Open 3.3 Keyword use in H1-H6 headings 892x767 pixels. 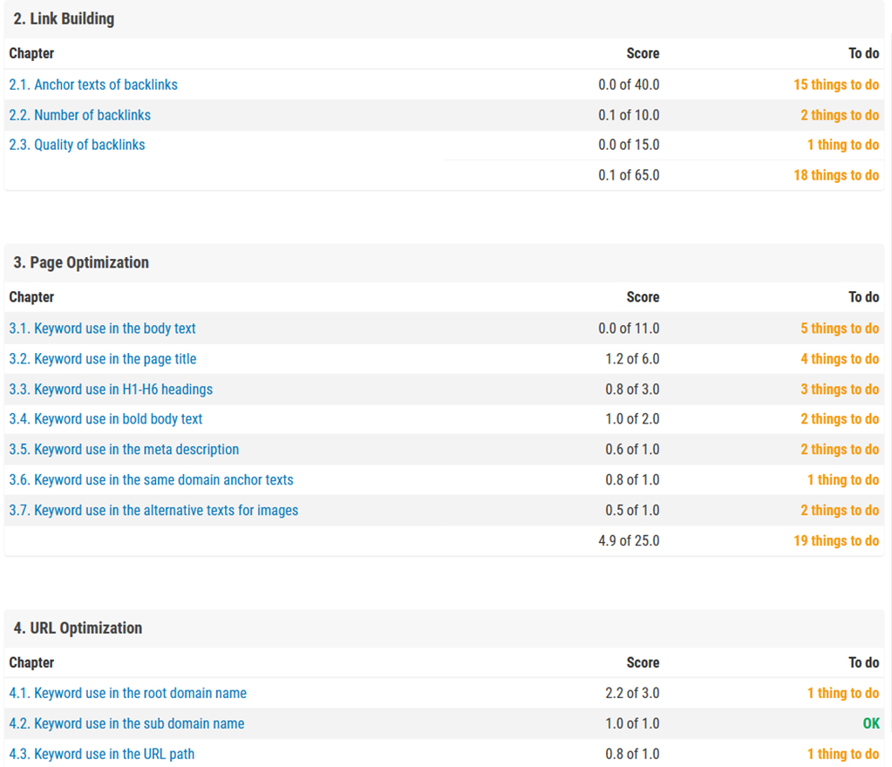[111, 390]
